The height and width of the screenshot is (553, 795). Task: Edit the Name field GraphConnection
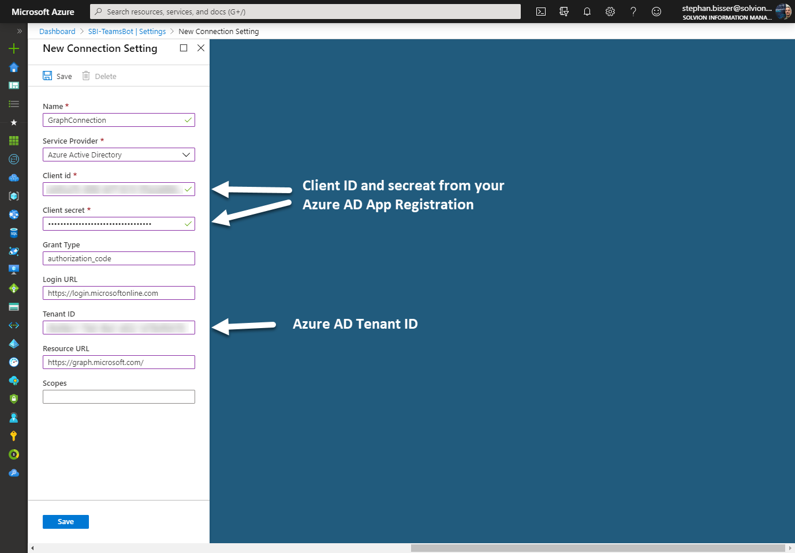click(x=119, y=120)
